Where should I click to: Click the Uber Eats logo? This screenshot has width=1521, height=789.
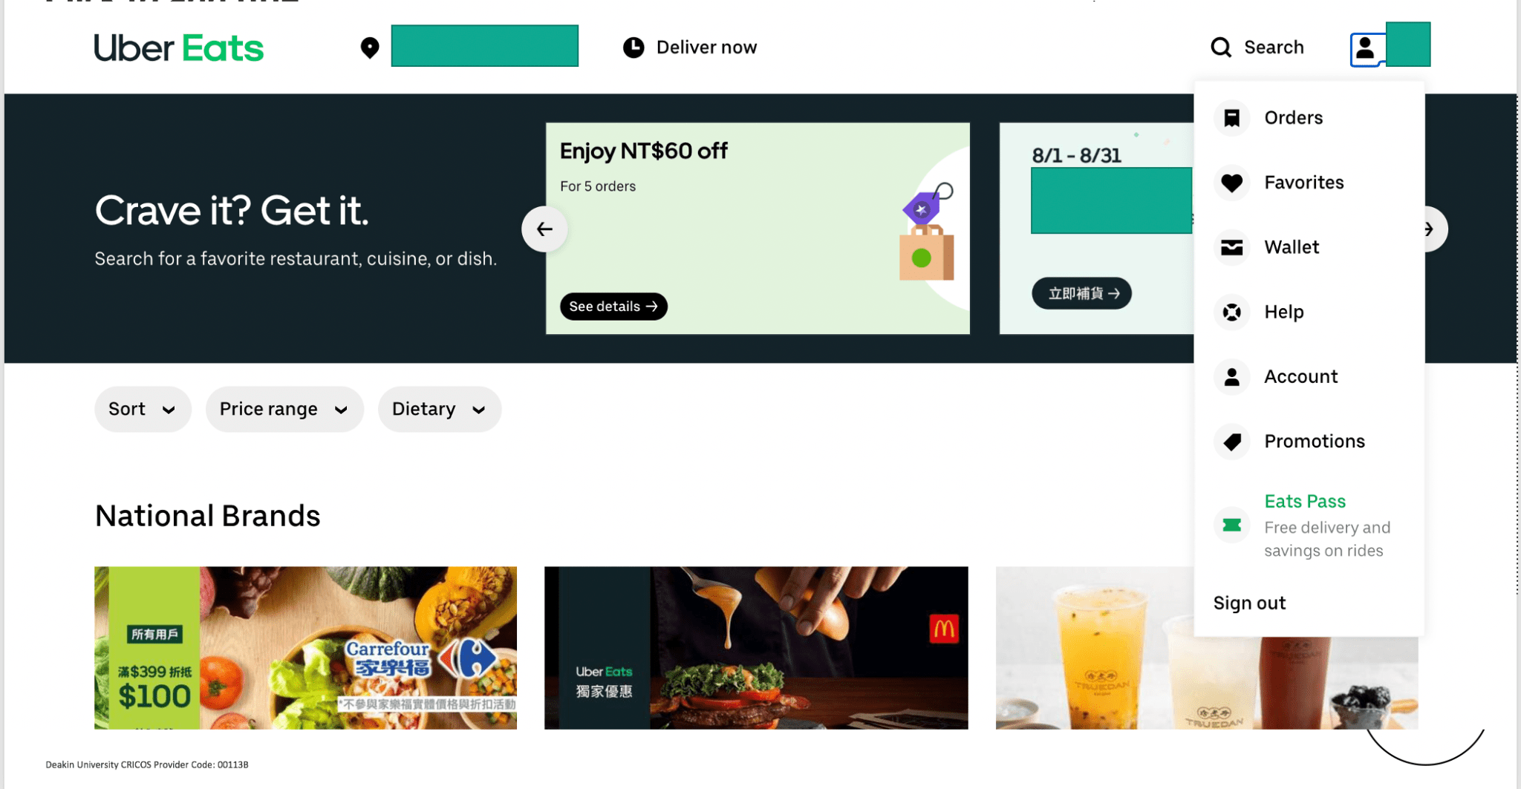pyautogui.click(x=178, y=47)
